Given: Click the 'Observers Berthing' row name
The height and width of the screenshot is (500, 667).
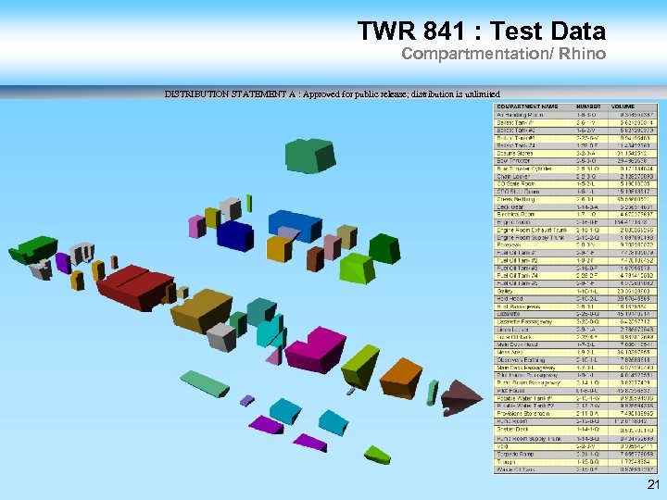Looking at the screenshot, I should pyautogui.click(x=521, y=360).
